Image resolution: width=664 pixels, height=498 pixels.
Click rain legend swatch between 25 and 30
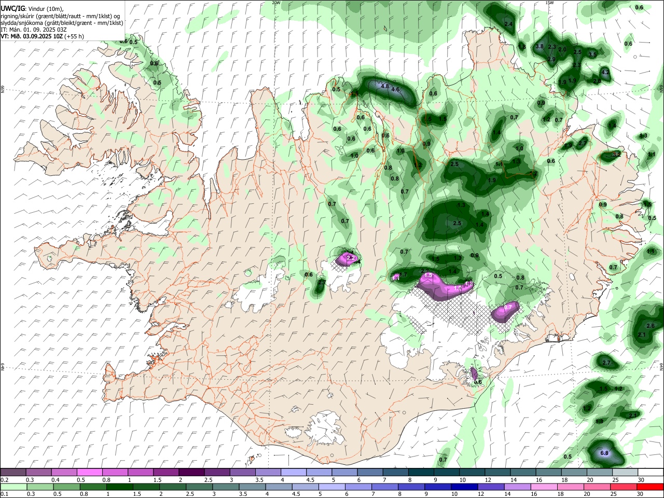point(624,487)
